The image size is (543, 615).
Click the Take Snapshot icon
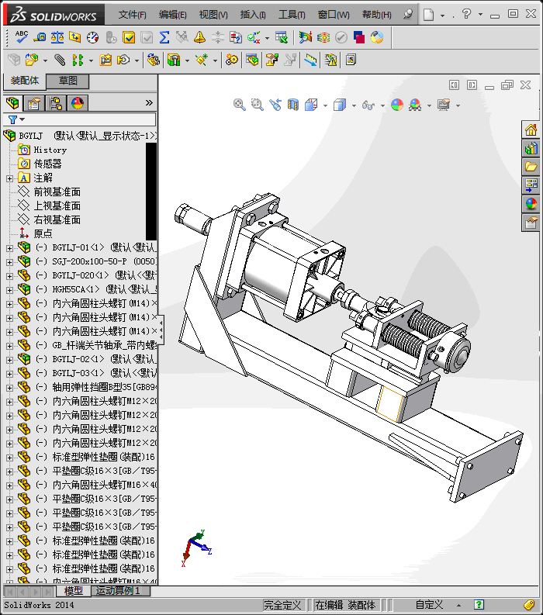(x=351, y=60)
